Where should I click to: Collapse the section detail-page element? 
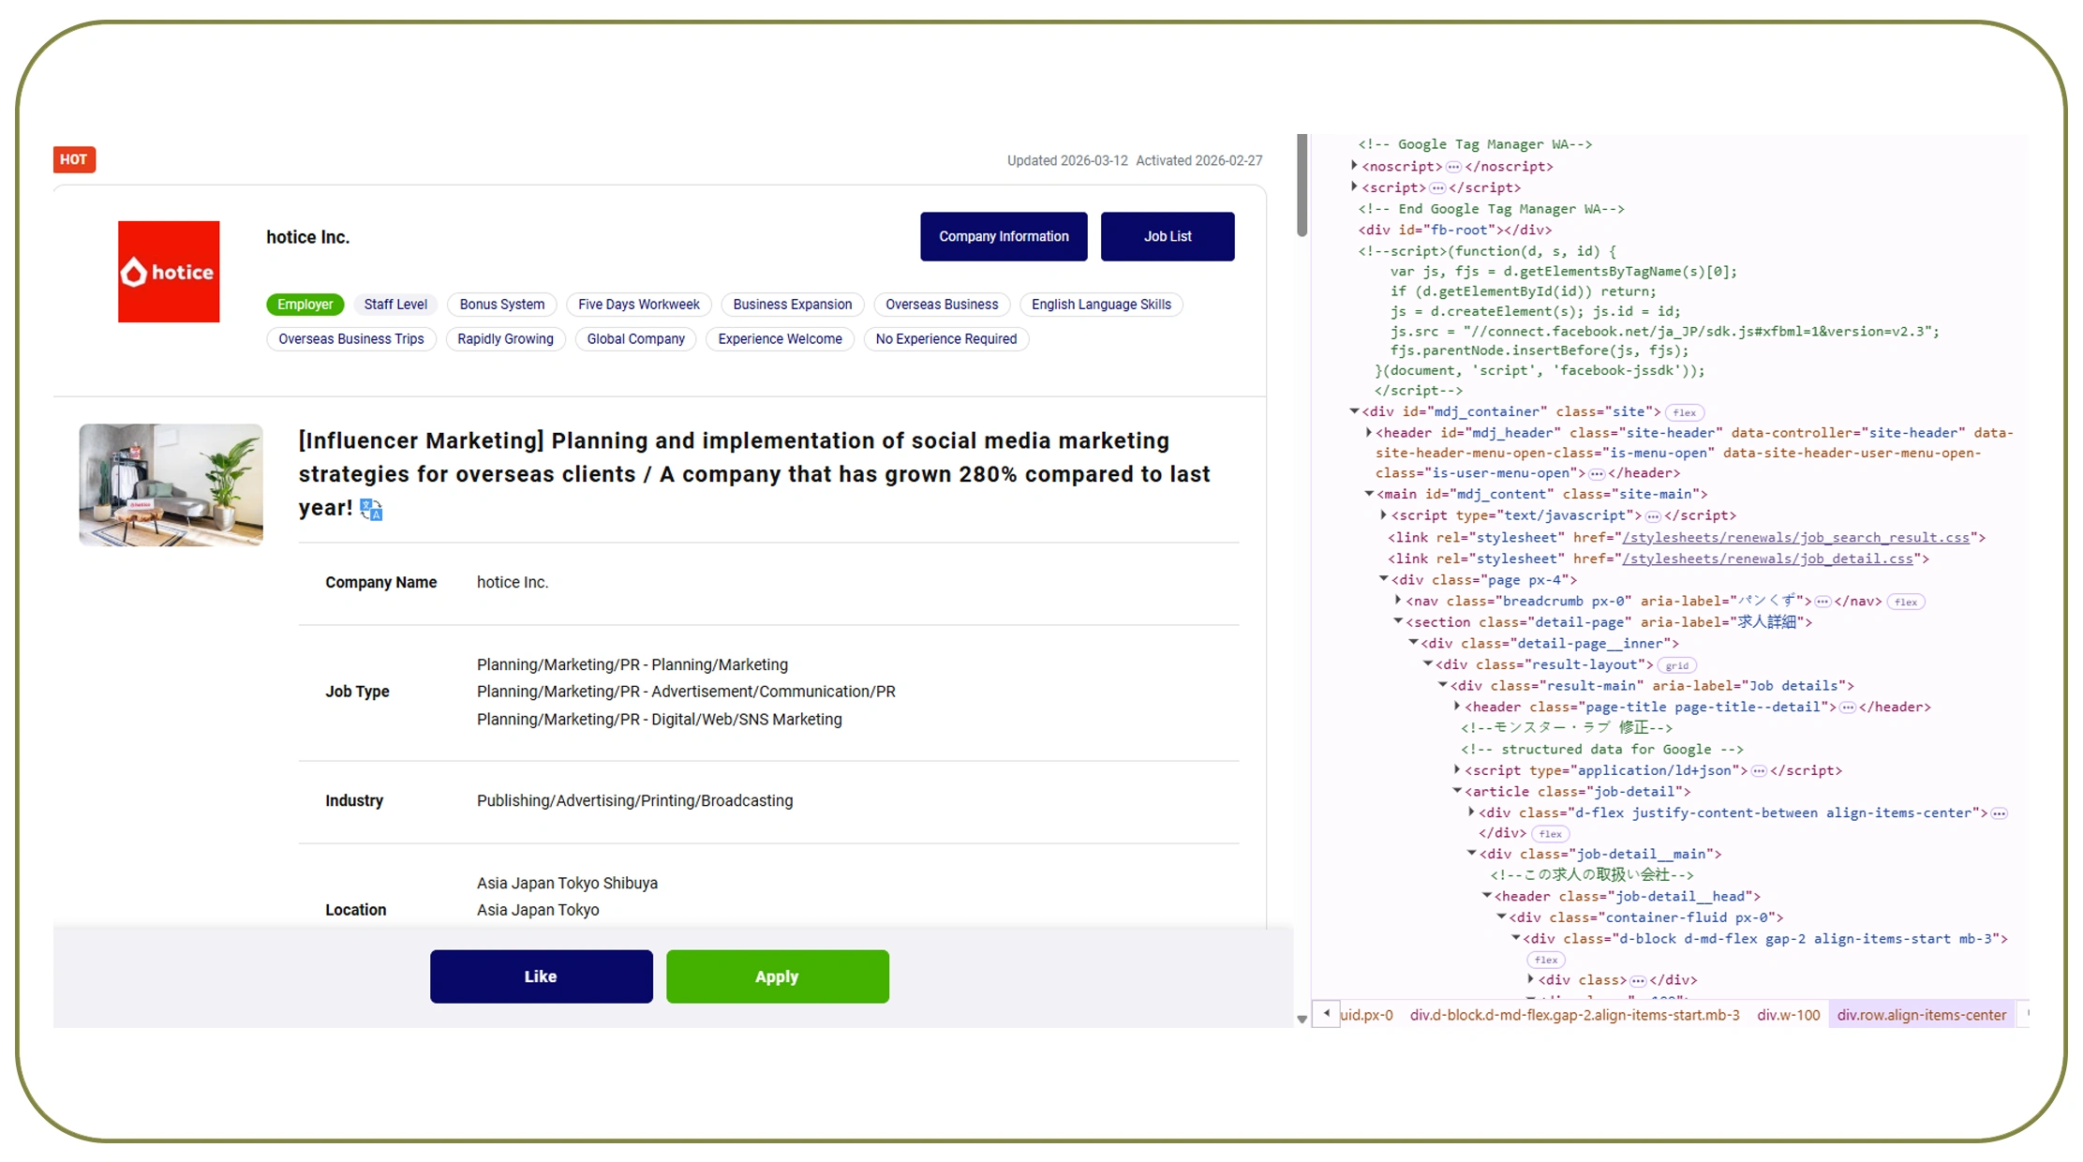click(x=1396, y=621)
